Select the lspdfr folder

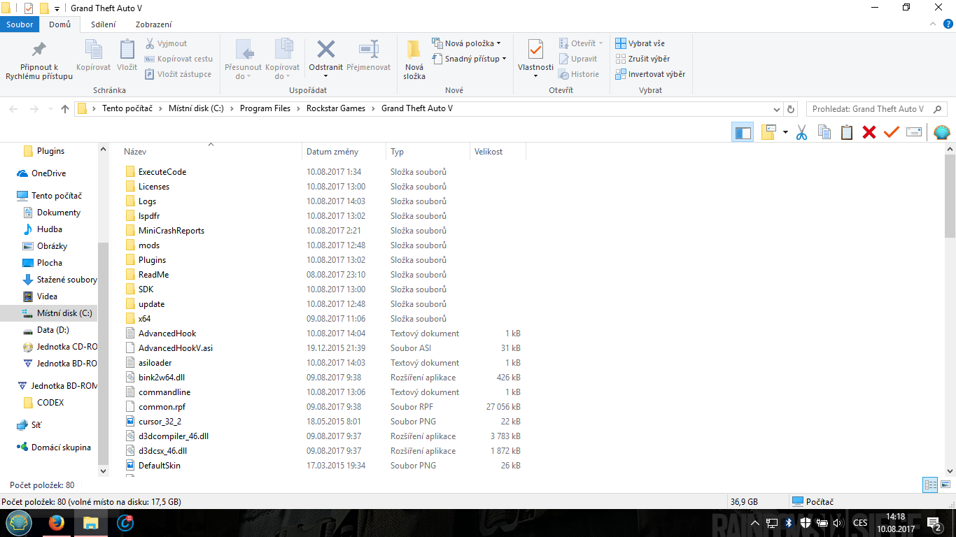click(x=149, y=216)
